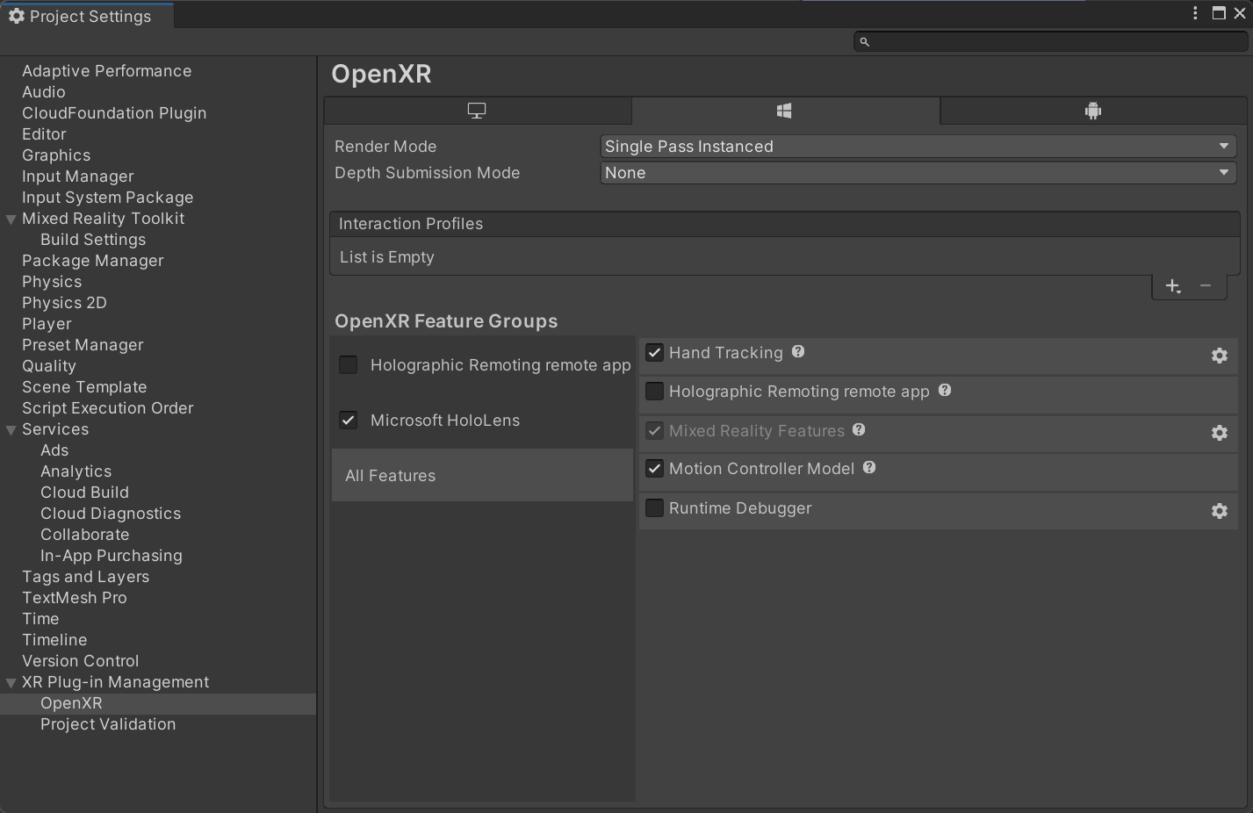Show Hand Tracking help icon

[x=798, y=351]
